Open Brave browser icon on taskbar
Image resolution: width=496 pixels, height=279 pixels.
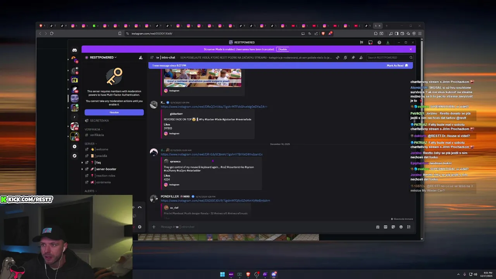pos(248,274)
